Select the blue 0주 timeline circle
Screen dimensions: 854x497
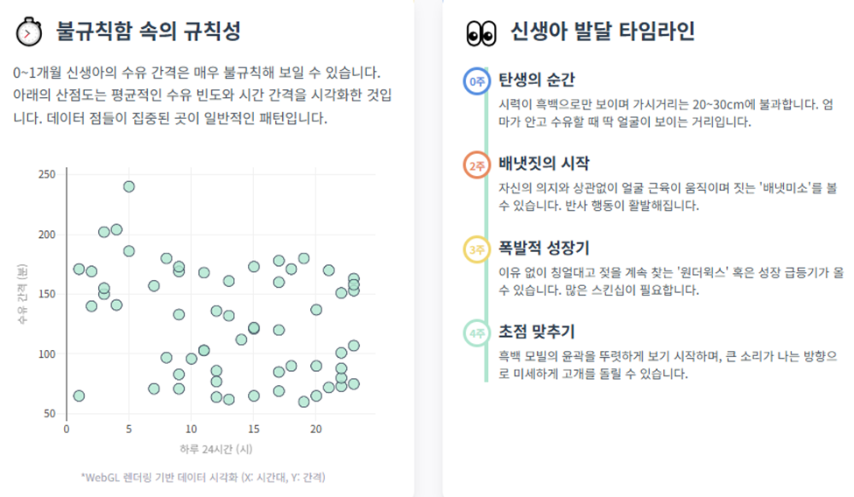tap(476, 81)
